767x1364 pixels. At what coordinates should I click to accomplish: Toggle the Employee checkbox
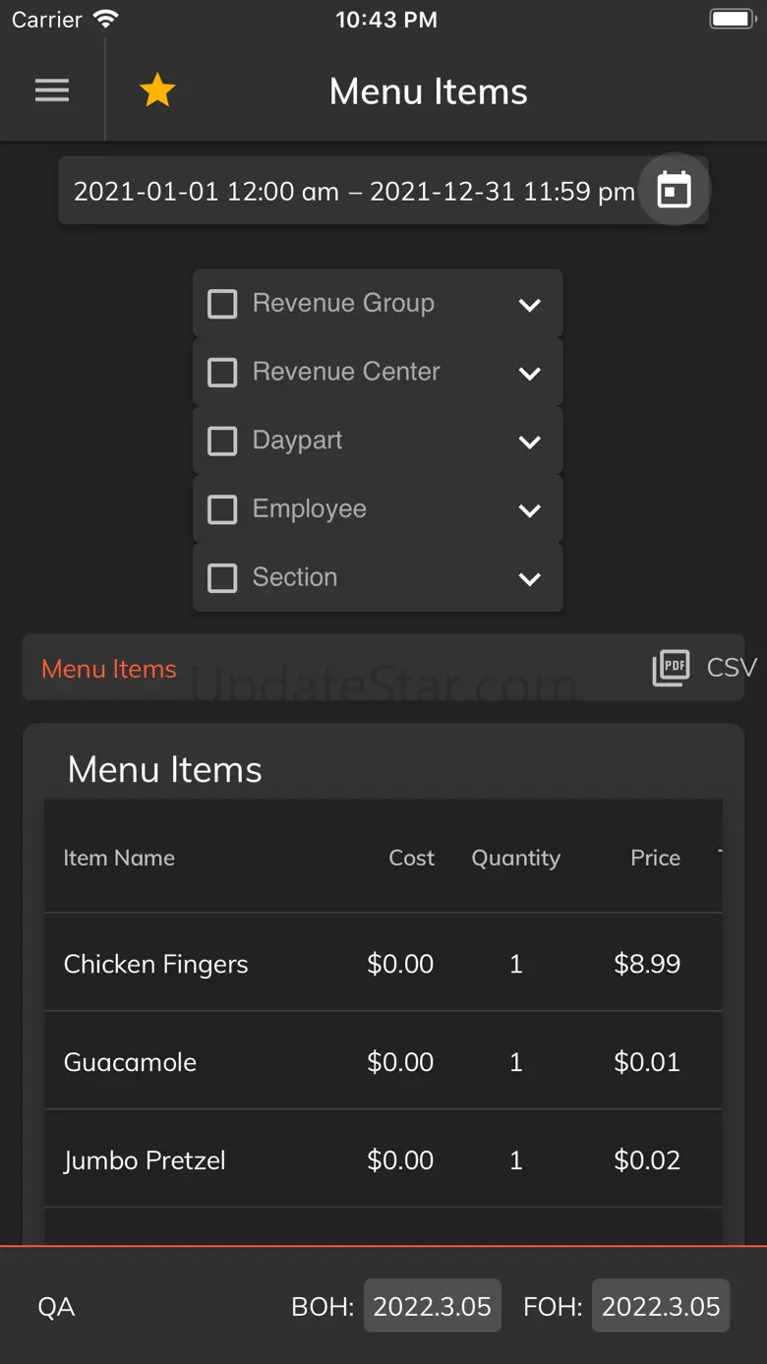(222, 509)
